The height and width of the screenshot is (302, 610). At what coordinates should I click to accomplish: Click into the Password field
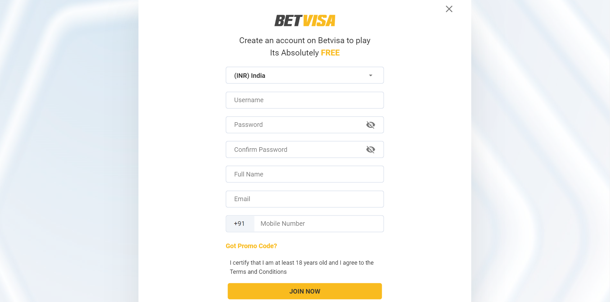(295, 125)
